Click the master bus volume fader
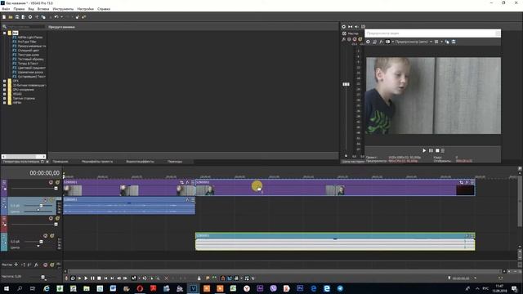Image resolution: width=523 pixels, height=294 pixels. click(346, 84)
